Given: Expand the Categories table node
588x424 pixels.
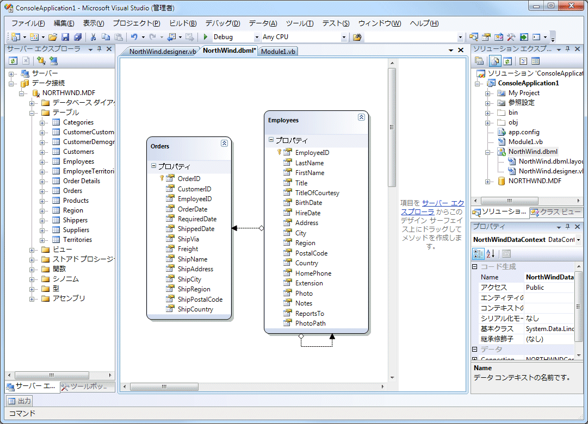Looking at the screenshot, I should [x=42, y=123].
